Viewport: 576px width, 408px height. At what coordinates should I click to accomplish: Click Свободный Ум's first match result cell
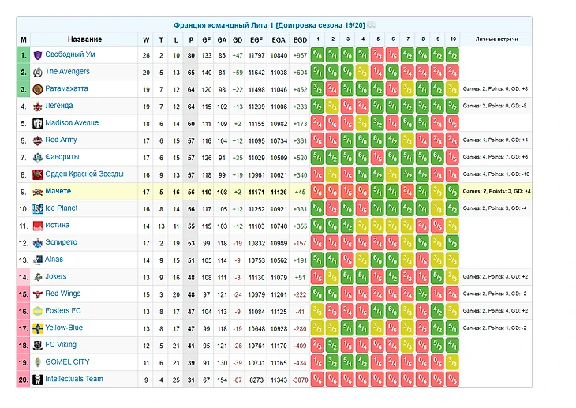[x=316, y=55]
